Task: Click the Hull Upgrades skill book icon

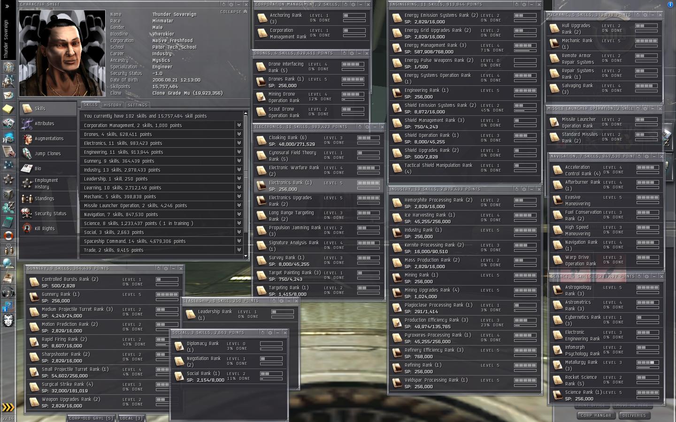Action: 554,29
